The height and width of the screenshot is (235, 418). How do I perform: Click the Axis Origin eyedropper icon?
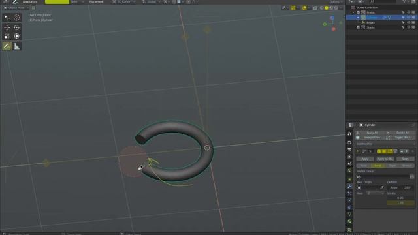[381, 187]
